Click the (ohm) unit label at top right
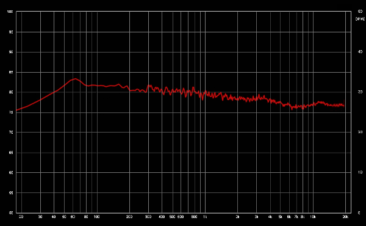Screen dimensions: 366x226 (360, 19)
